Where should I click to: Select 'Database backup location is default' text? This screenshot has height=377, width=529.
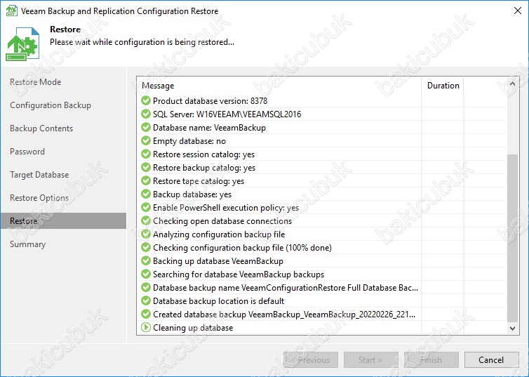point(219,300)
